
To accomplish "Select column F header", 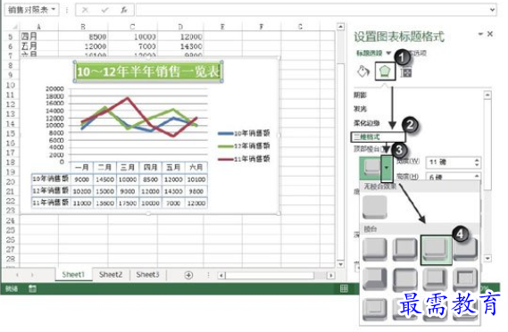I will [262, 27].
